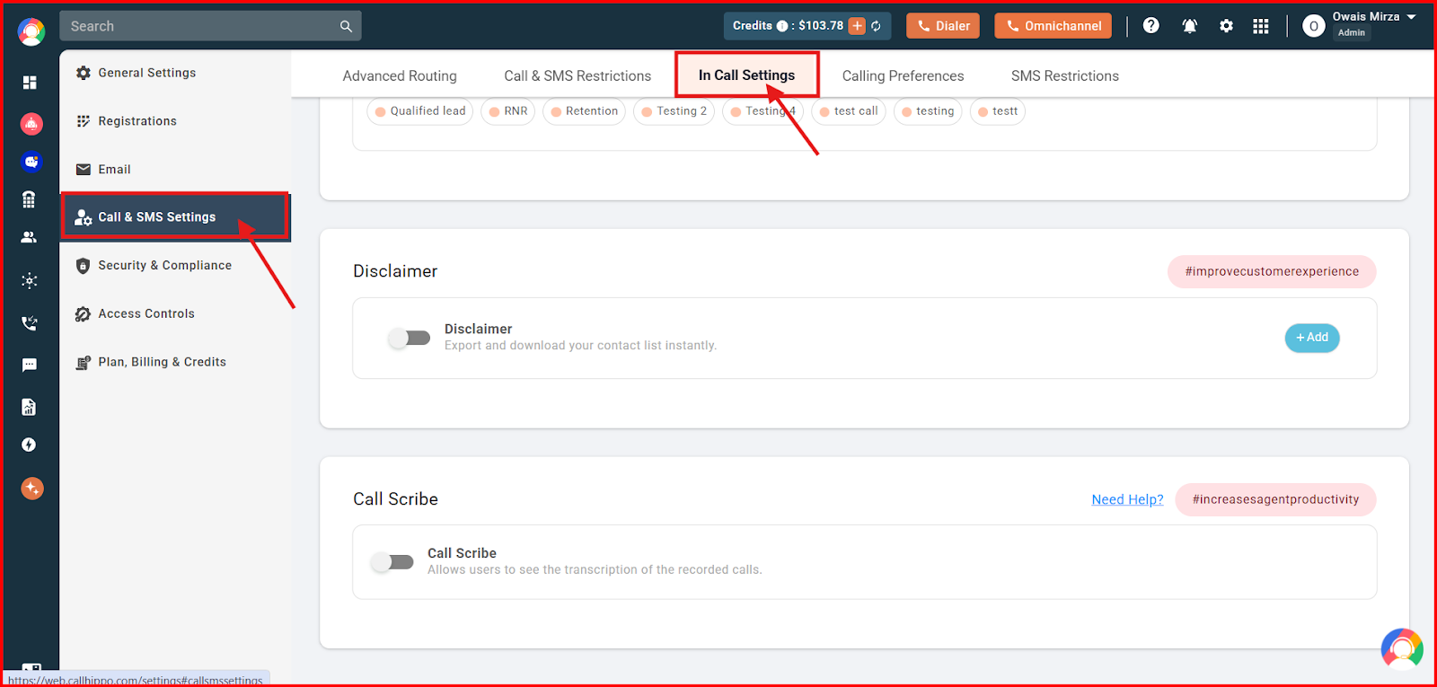Select the test call tag

pyautogui.click(x=849, y=111)
